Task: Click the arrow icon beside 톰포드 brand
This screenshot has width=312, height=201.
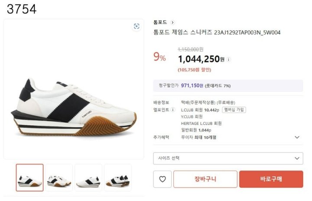Action: [172, 22]
